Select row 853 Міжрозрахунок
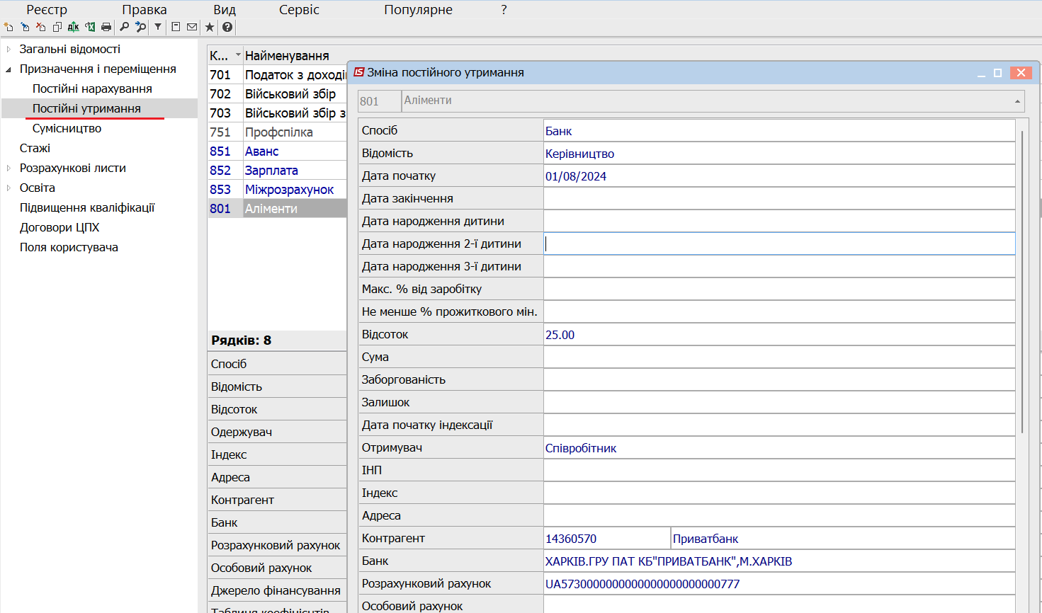1042x613 pixels. (277, 189)
